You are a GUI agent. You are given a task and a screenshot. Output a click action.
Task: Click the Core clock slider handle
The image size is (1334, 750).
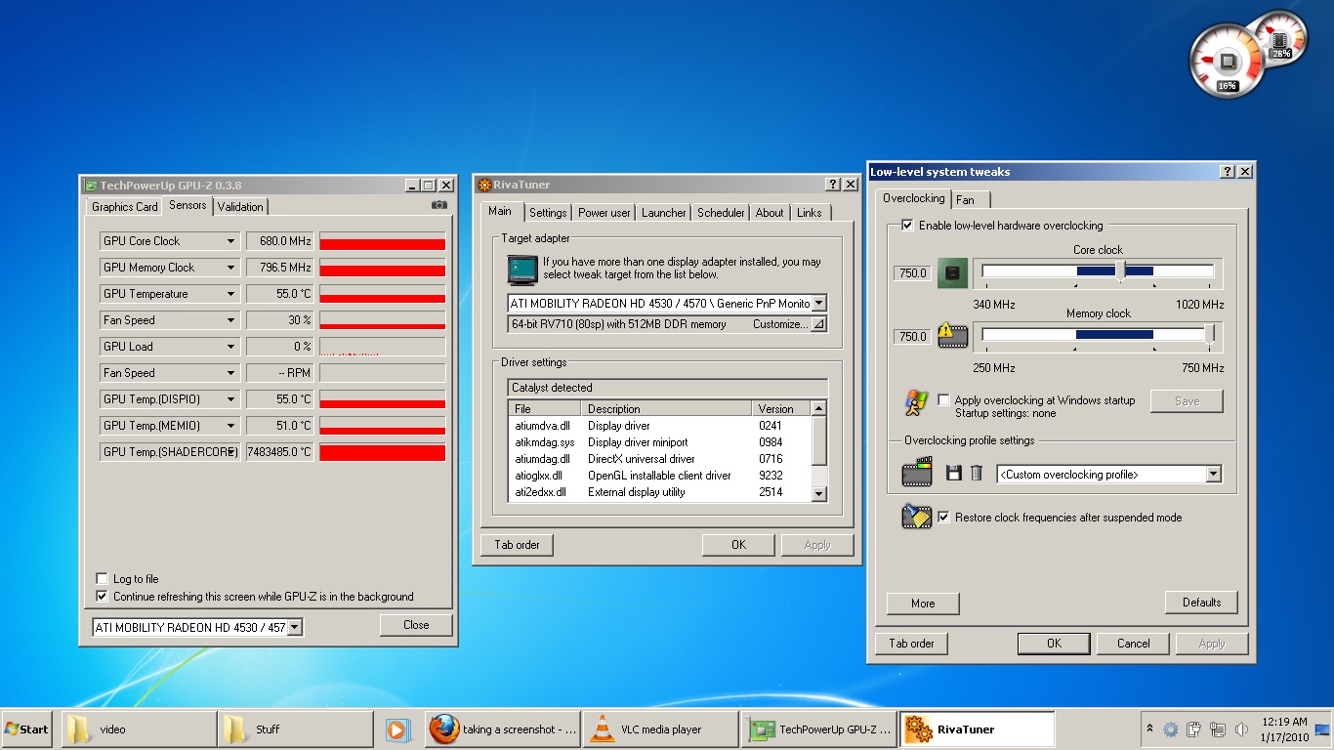click(1120, 271)
